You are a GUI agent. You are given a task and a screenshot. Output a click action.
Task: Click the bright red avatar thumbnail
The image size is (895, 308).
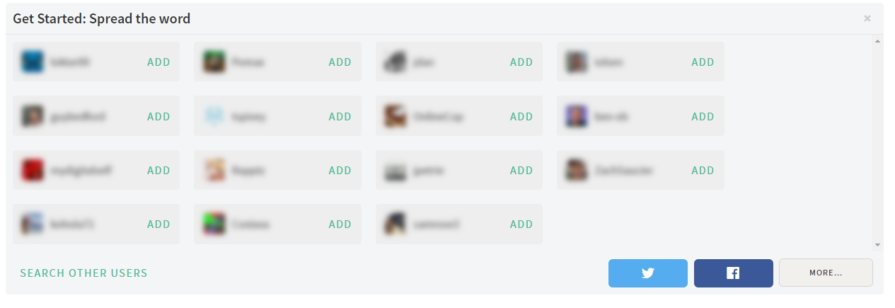(x=33, y=170)
